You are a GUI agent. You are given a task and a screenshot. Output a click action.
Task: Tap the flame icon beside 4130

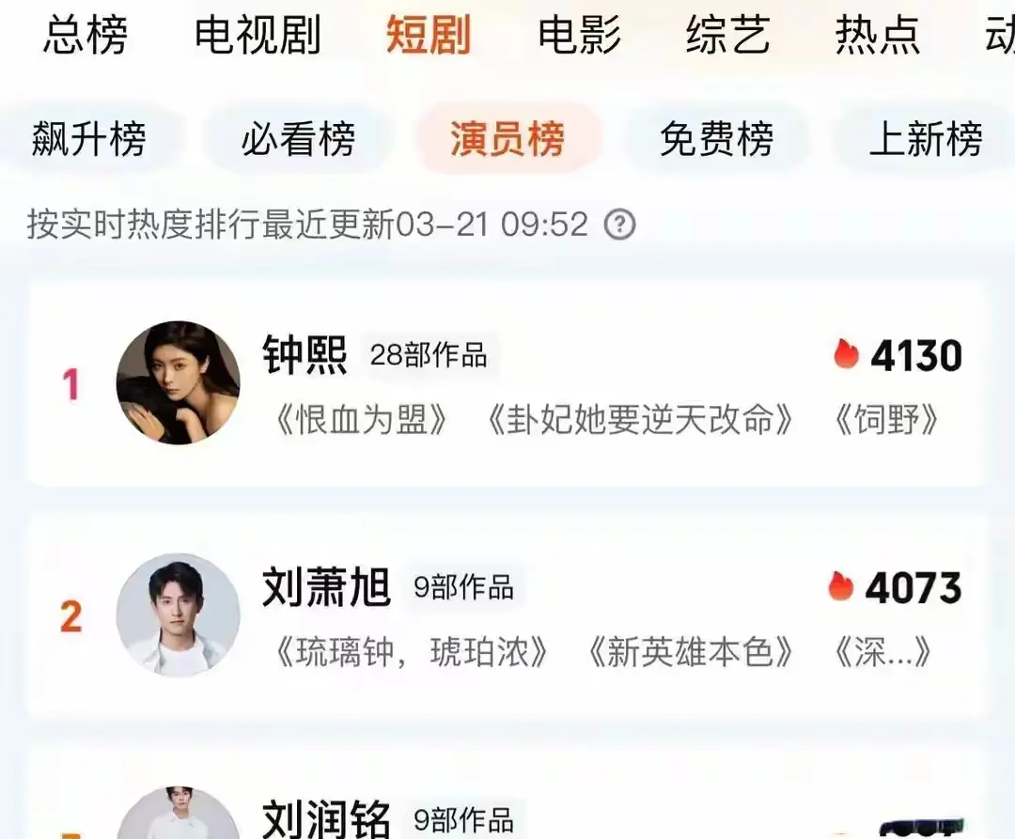point(846,354)
